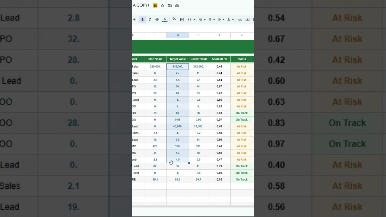
Task: Open borders menu
Action: coord(182,20)
